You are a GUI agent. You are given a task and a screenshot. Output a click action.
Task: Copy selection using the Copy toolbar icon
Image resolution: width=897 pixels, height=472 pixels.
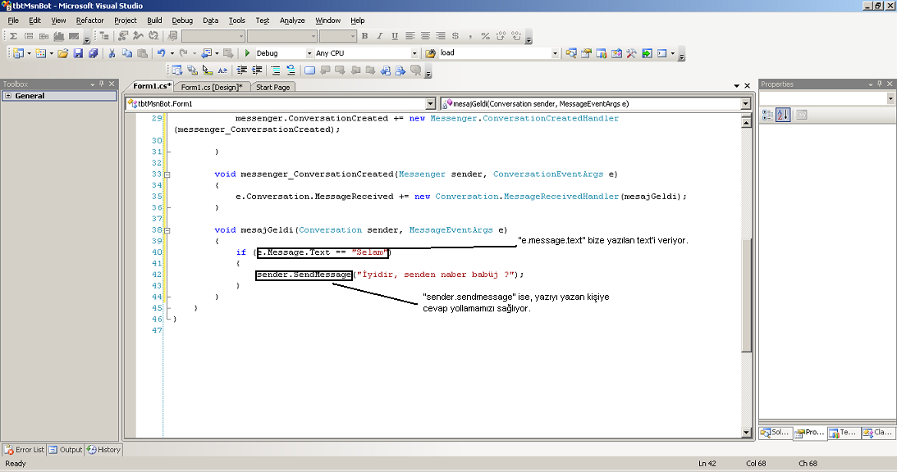pos(127,53)
